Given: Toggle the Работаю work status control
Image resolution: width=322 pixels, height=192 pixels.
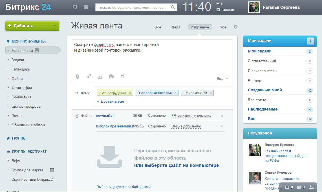Looking at the screenshot, I should pos(226,10).
